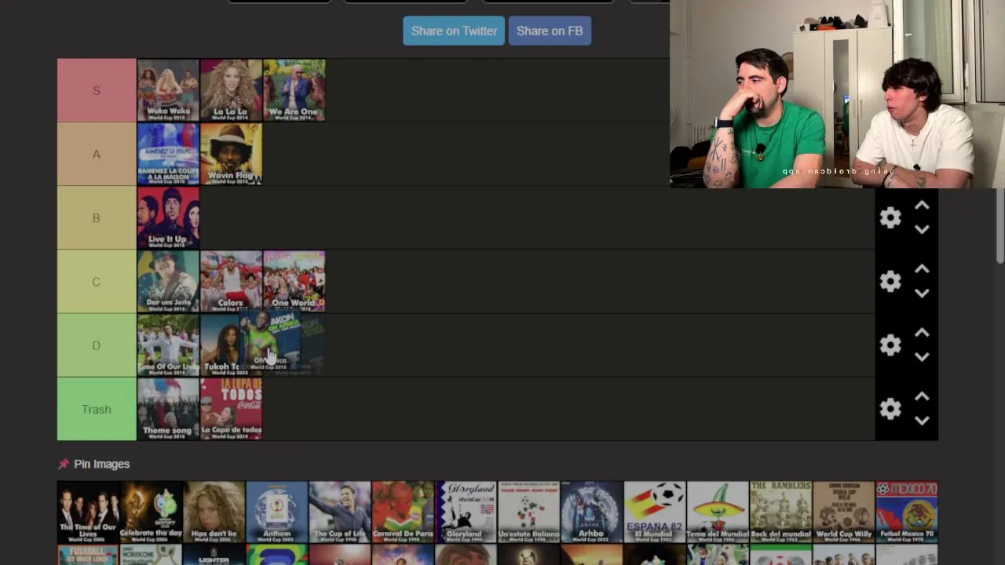Click the Pin Images heading text
Image resolution: width=1005 pixels, height=565 pixels.
pos(101,464)
